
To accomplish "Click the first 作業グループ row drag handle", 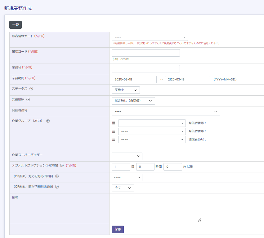I will click(x=114, y=123).
